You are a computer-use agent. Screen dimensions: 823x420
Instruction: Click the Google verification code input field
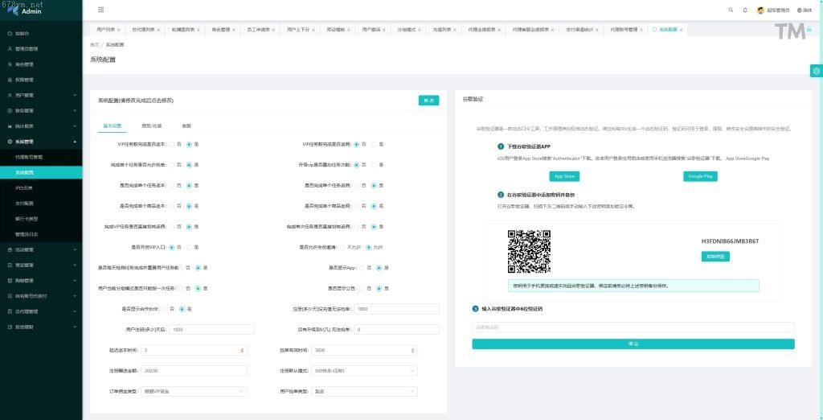click(x=633, y=327)
